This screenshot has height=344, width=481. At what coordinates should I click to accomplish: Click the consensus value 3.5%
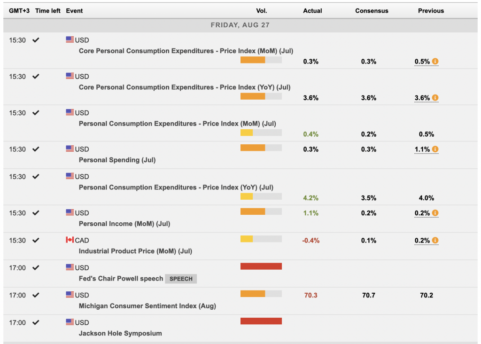click(x=369, y=198)
